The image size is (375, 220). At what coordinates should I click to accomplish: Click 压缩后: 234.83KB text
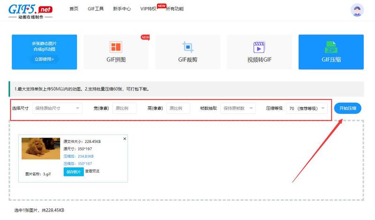(78, 156)
